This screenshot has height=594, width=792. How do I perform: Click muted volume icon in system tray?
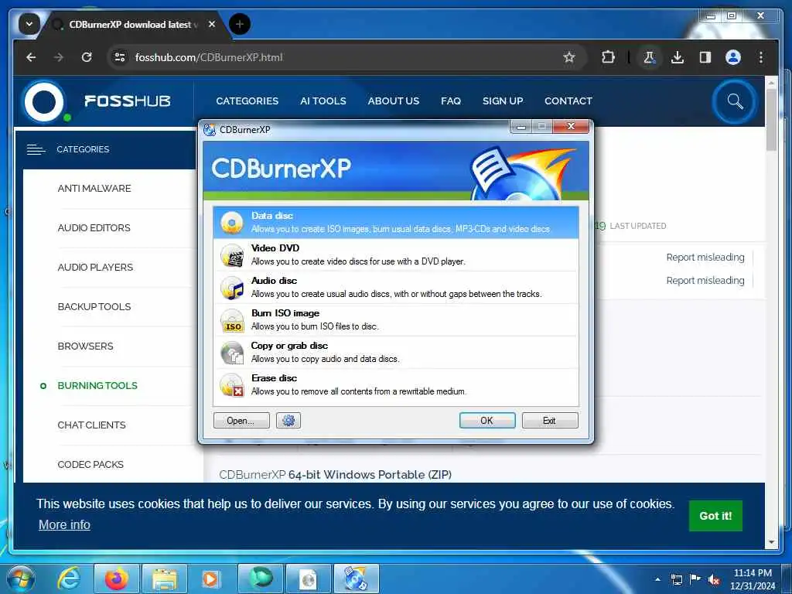(714, 579)
